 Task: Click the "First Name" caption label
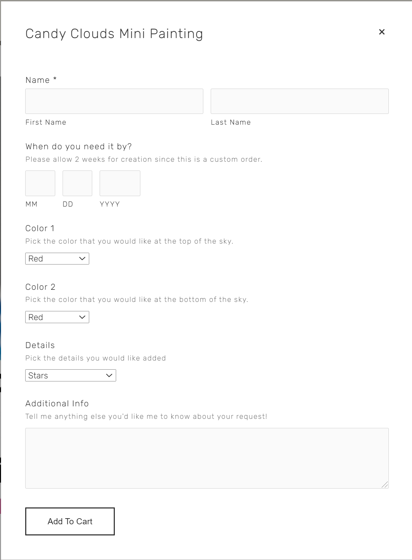pos(46,122)
